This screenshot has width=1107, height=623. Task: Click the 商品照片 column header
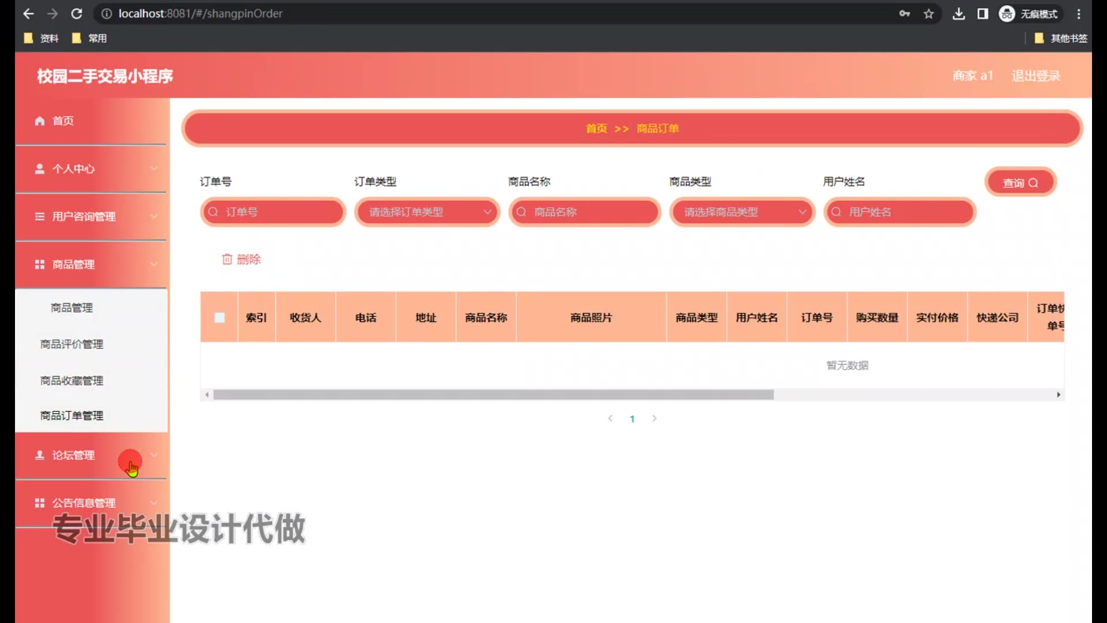point(592,317)
